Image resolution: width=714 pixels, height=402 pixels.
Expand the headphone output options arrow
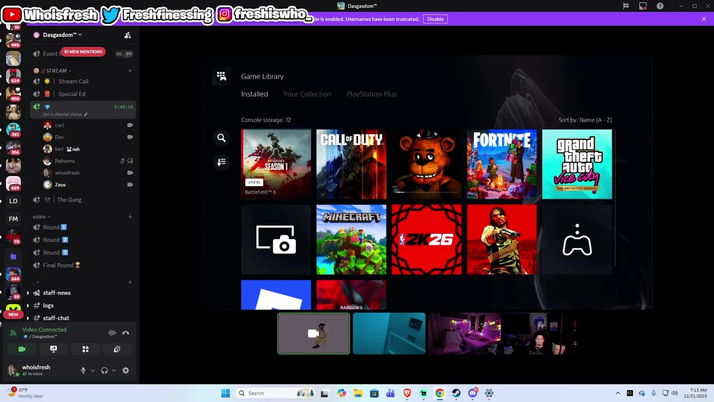(114, 370)
